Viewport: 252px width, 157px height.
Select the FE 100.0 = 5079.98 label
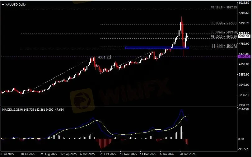[x=224, y=32]
